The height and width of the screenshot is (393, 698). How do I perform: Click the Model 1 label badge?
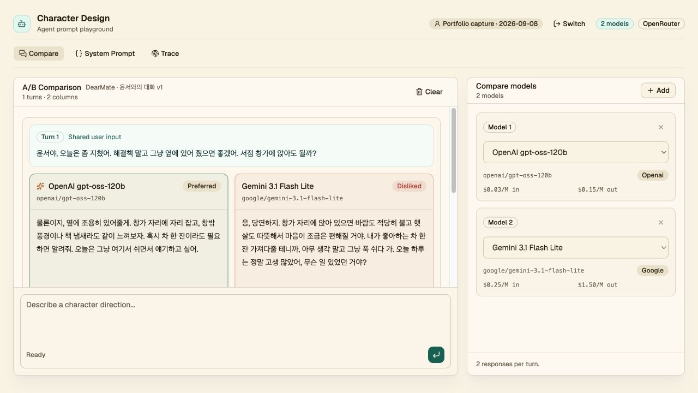click(x=500, y=127)
